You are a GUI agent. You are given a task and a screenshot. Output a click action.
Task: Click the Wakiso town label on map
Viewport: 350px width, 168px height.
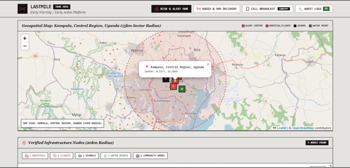click(x=137, y=50)
